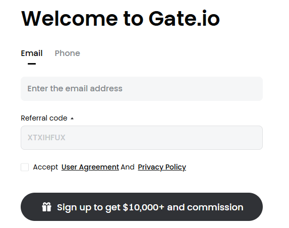Screen dimensions: 289x228
Task: Click the '$10,000+' text in sign-up button
Action: (x=143, y=207)
